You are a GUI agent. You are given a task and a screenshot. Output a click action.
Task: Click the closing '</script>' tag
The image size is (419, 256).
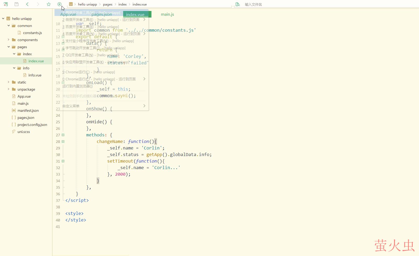pyautogui.click(x=77, y=201)
